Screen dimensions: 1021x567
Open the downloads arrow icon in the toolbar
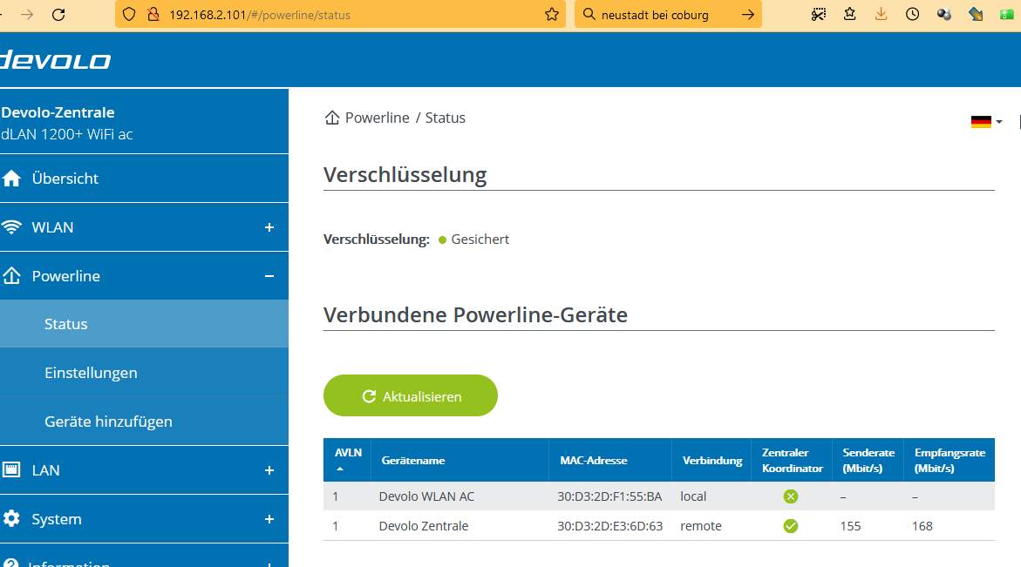tap(881, 14)
